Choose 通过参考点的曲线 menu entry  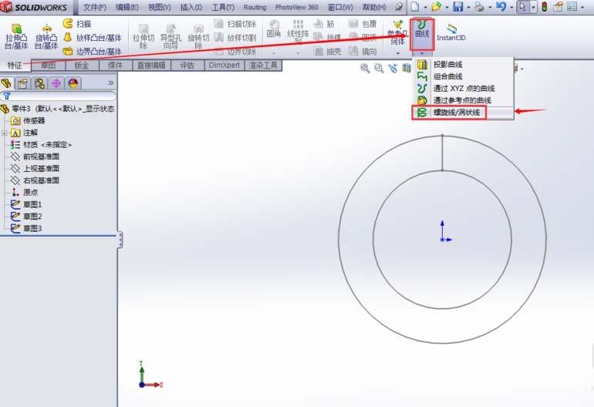pos(463,100)
